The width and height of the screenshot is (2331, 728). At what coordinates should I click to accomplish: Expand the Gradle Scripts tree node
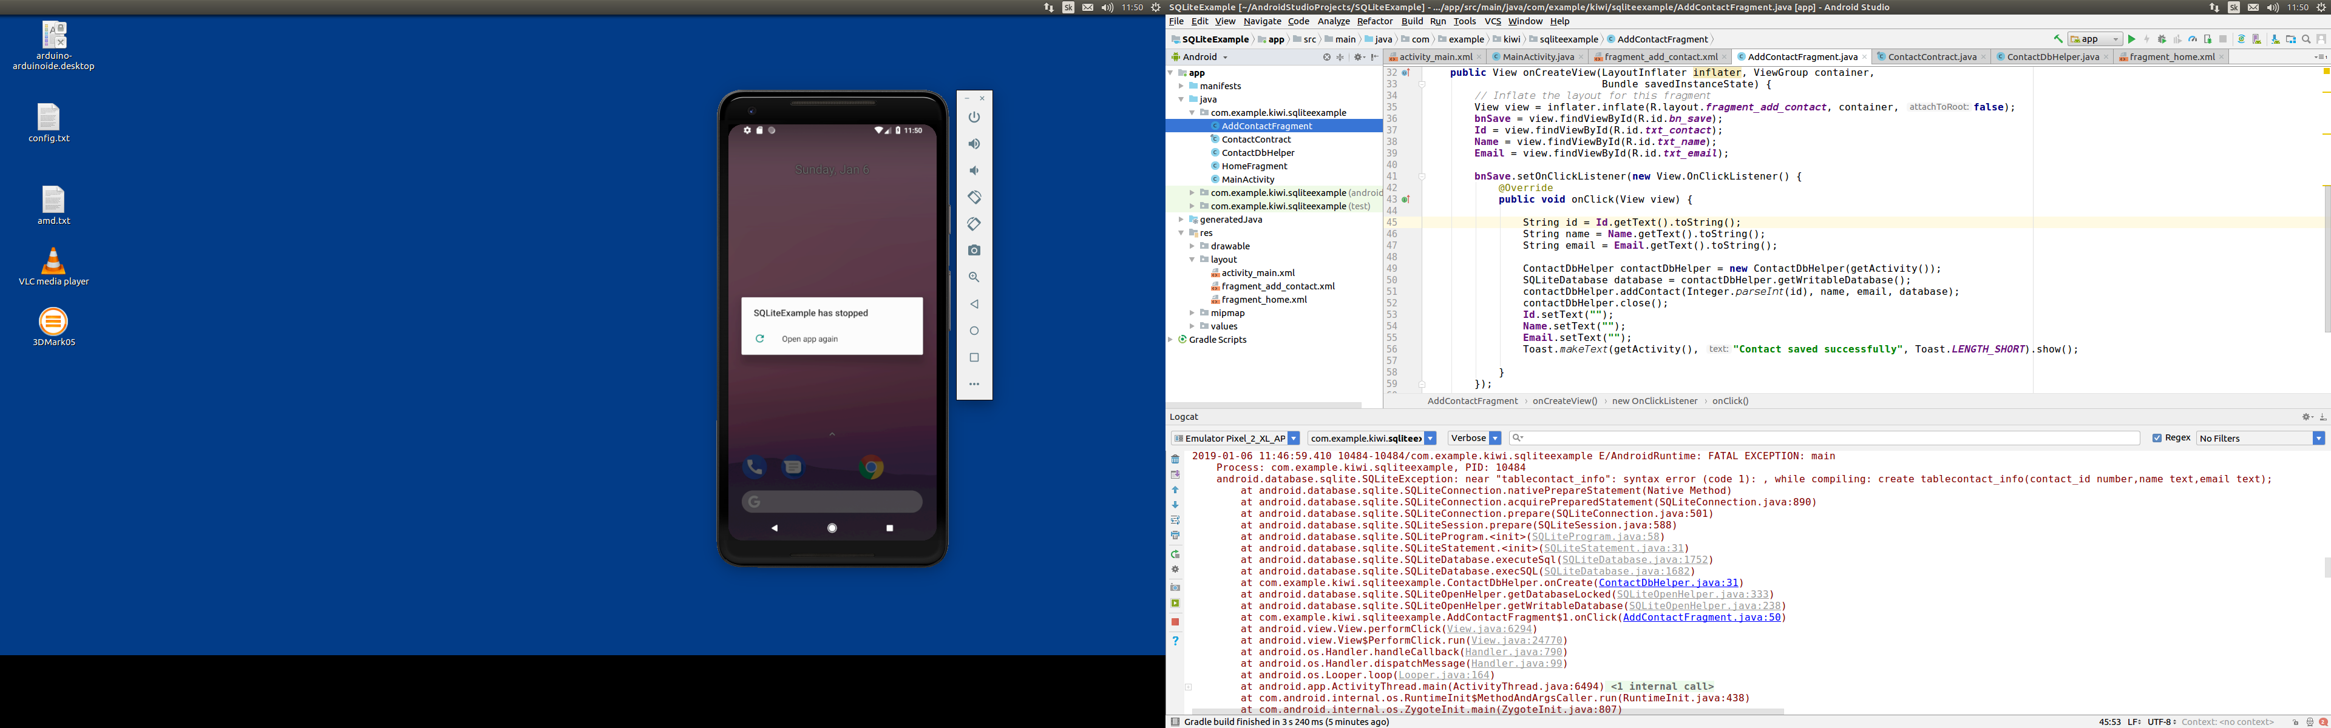tap(1171, 340)
